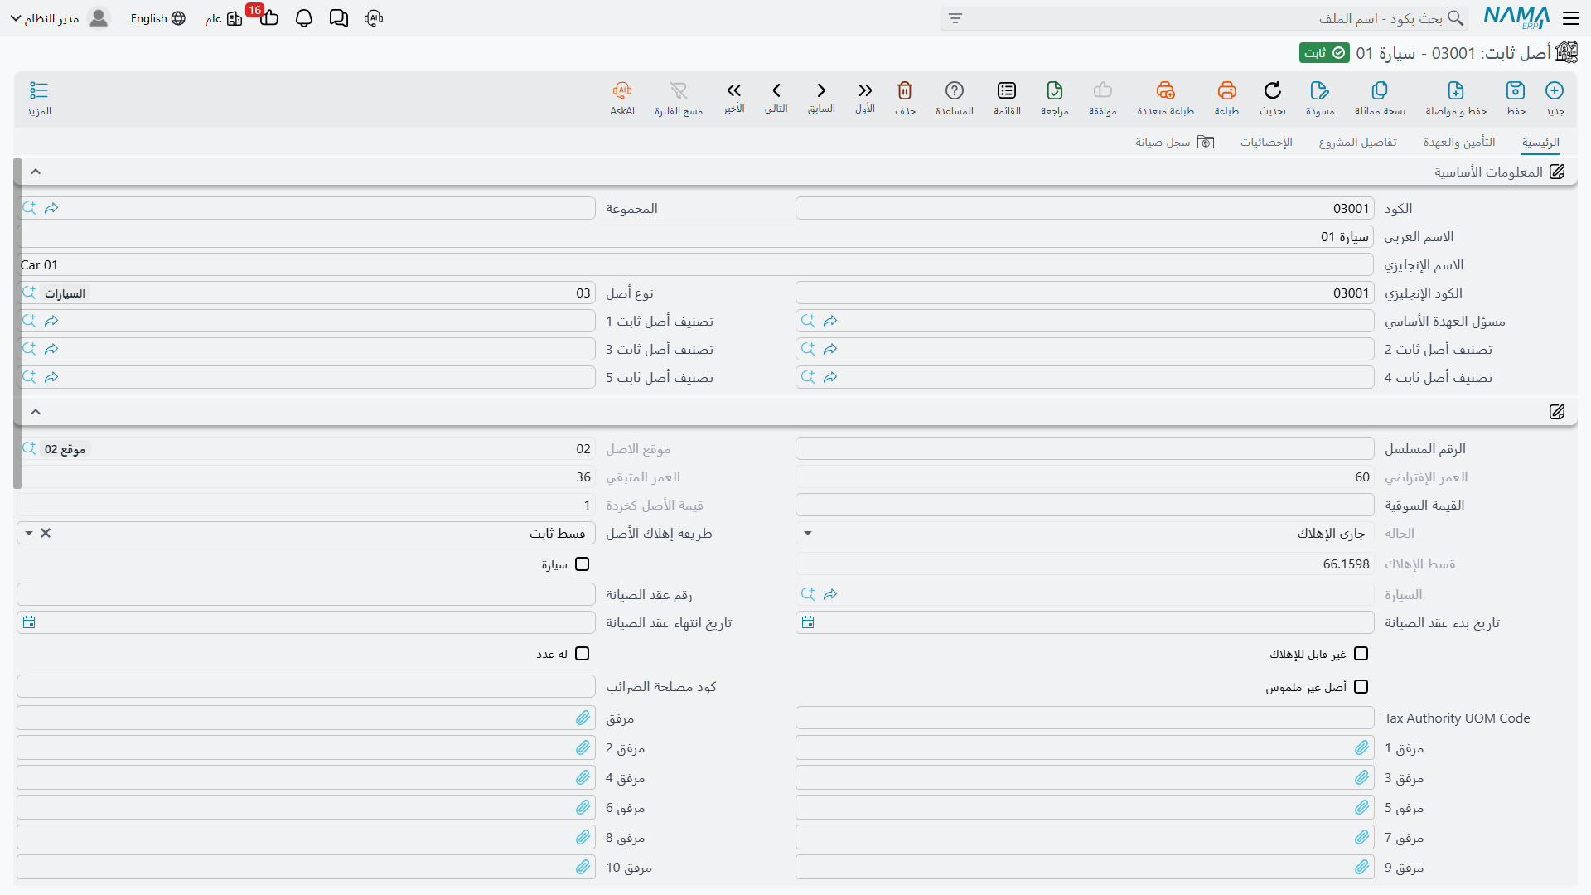Click paperclip icon in مرفق 1 field
Screen dimensions: 1591x895
coord(1361,748)
